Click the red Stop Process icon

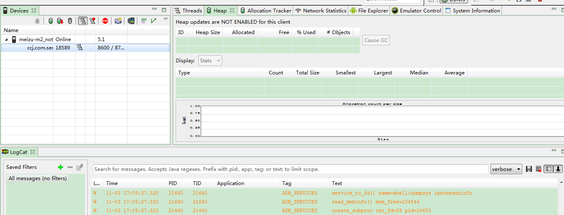pos(105,21)
